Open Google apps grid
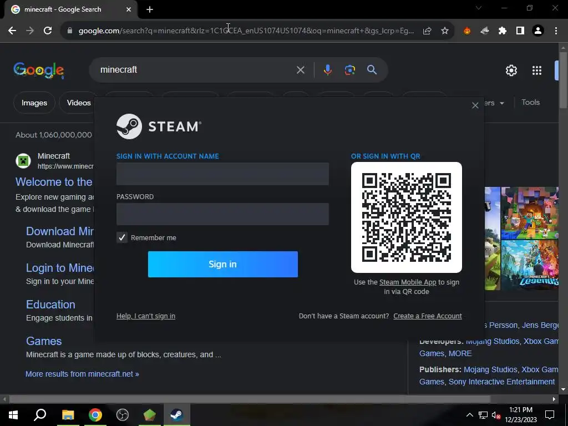The image size is (568, 426). [537, 70]
